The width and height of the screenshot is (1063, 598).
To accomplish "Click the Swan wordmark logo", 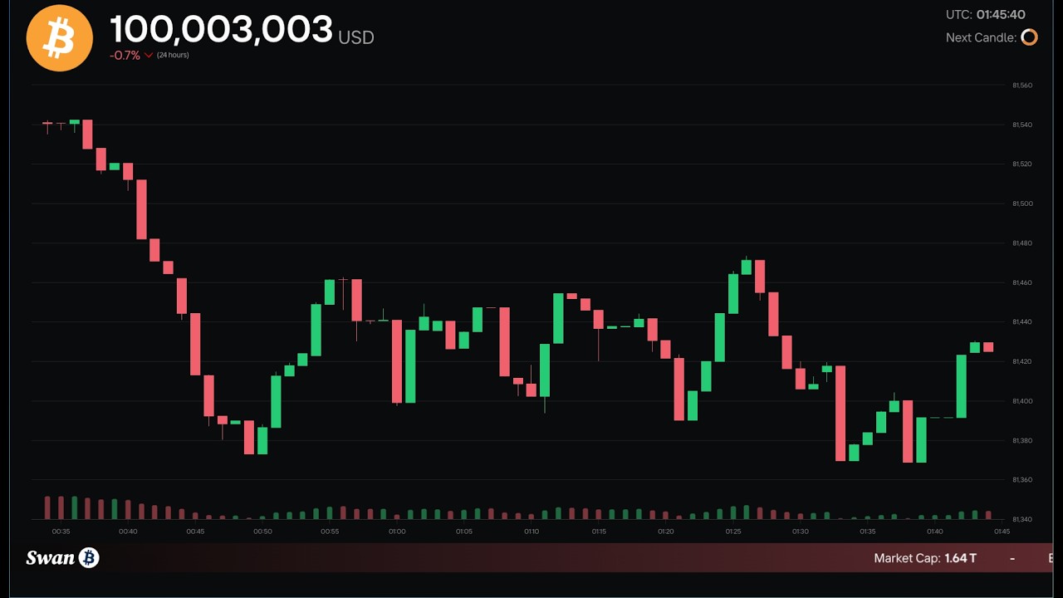I will click(51, 557).
